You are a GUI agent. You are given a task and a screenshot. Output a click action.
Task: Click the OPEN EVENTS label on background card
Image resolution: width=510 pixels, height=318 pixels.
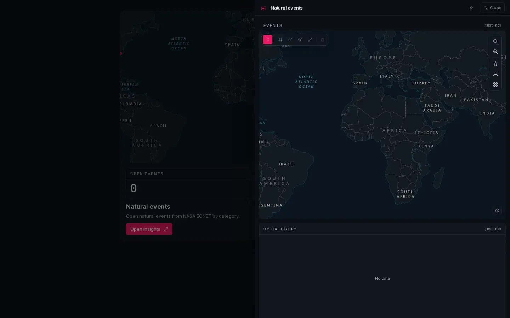[147, 174]
